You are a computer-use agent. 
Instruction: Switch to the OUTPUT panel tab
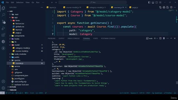tap(61, 38)
